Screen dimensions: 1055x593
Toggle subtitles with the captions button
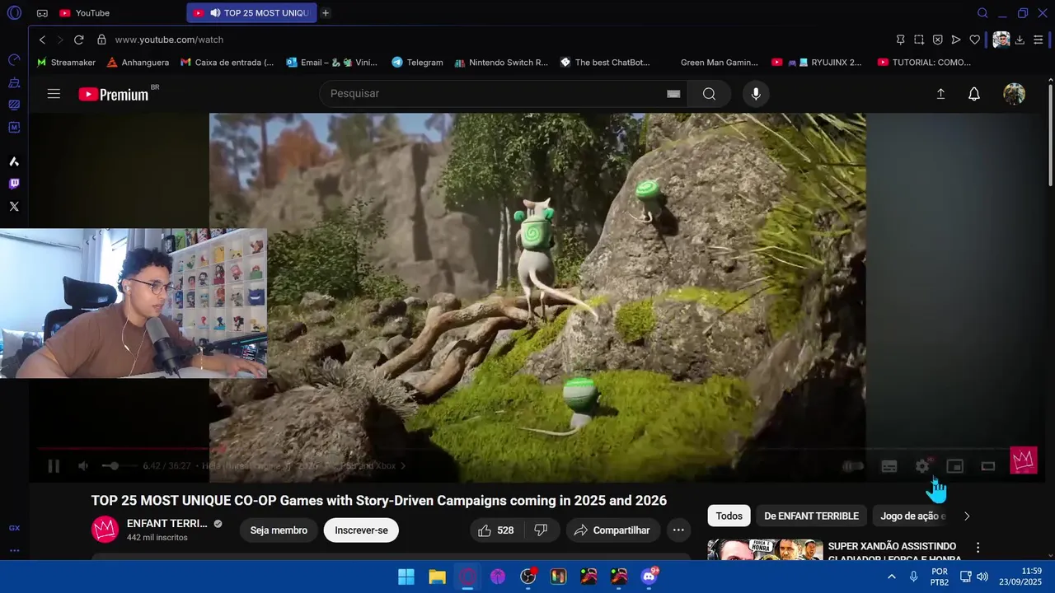click(889, 466)
